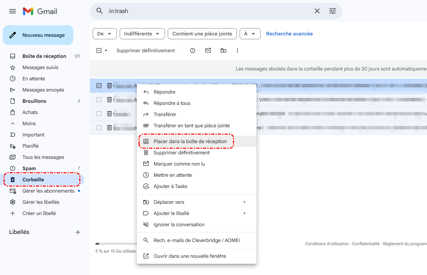Open the Indifférente date filter dropdown
This screenshot has height=275, width=427.
pos(142,34)
